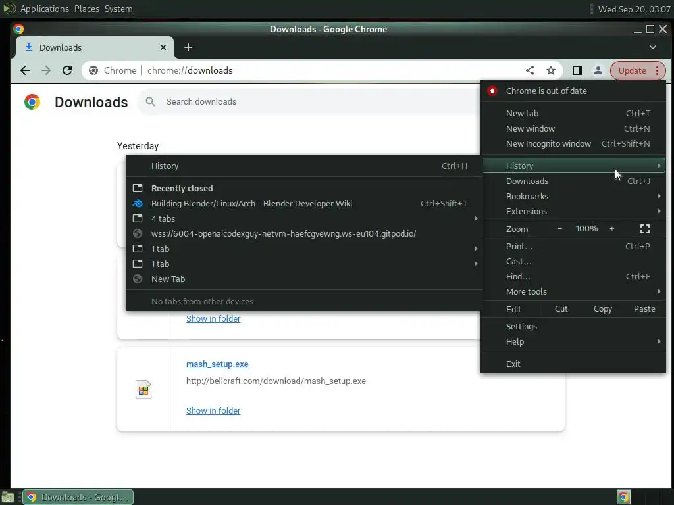Click the share page icon in address bar
The image size is (674, 505).
pyautogui.click(x=530, y=70)
